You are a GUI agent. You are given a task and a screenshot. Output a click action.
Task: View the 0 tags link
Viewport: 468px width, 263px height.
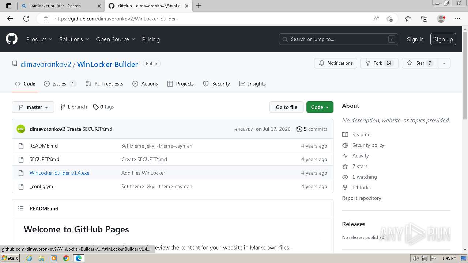(103, 107)
